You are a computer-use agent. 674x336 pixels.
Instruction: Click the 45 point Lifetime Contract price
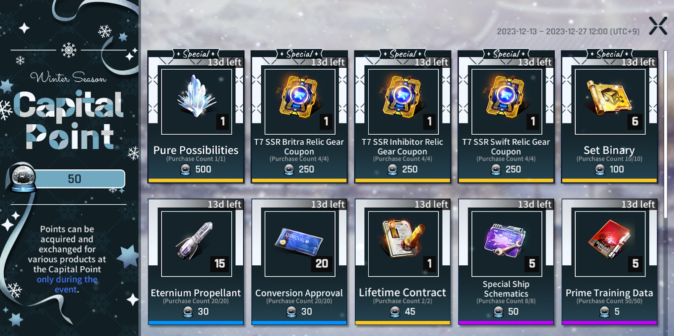403,312
